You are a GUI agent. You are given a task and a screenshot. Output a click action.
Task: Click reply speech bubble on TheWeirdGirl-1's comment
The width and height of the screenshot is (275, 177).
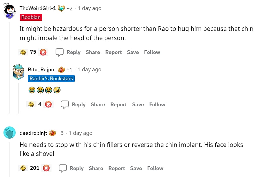point(60,52)
